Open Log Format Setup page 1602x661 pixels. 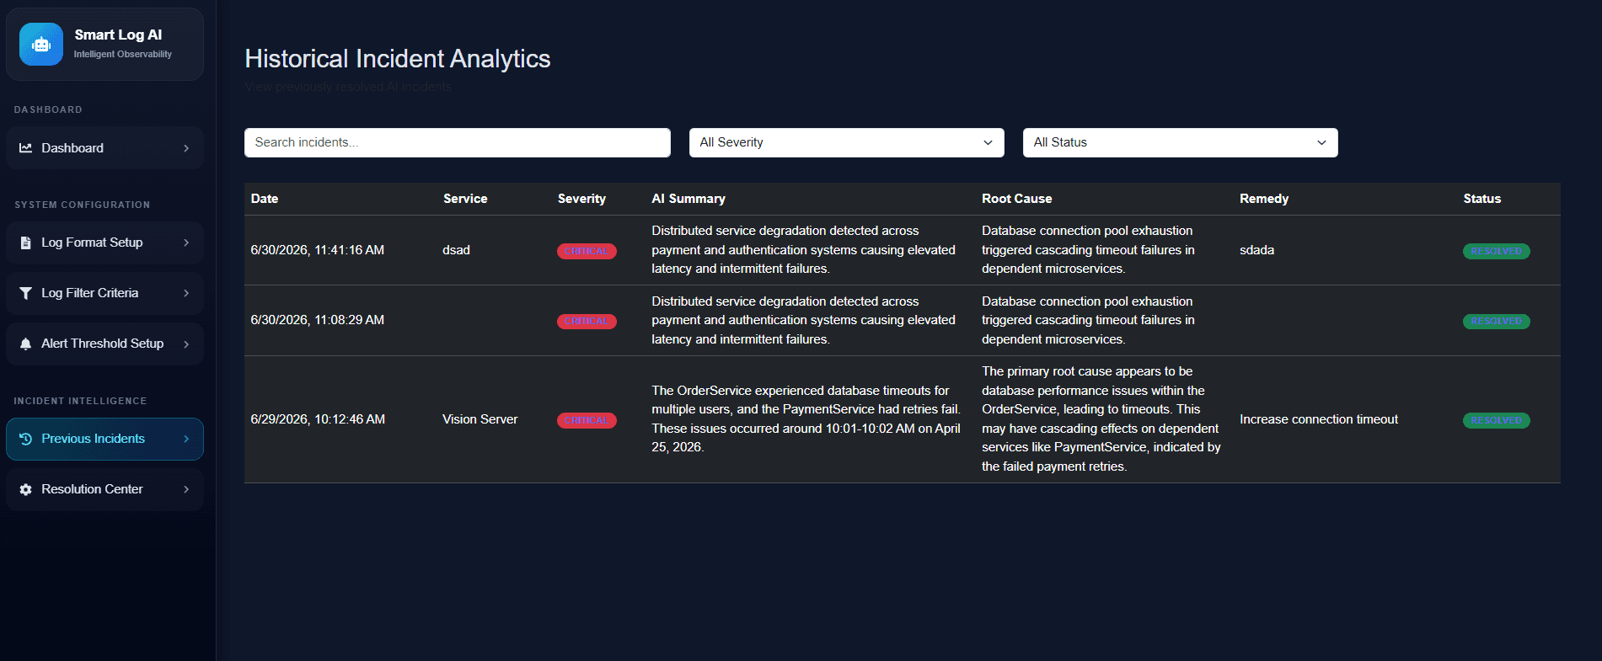pos(104,243)
